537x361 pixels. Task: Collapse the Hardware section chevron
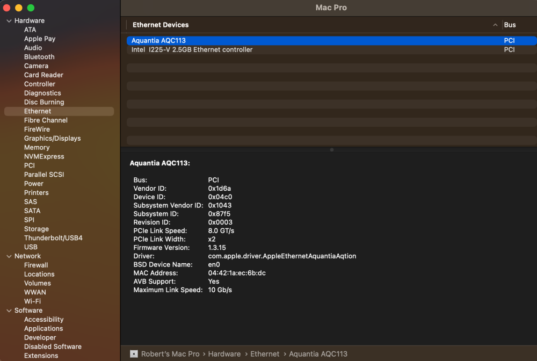tap(9, 21)
